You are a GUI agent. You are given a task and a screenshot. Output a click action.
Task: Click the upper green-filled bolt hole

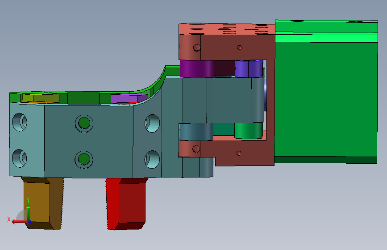click(84, 123)
